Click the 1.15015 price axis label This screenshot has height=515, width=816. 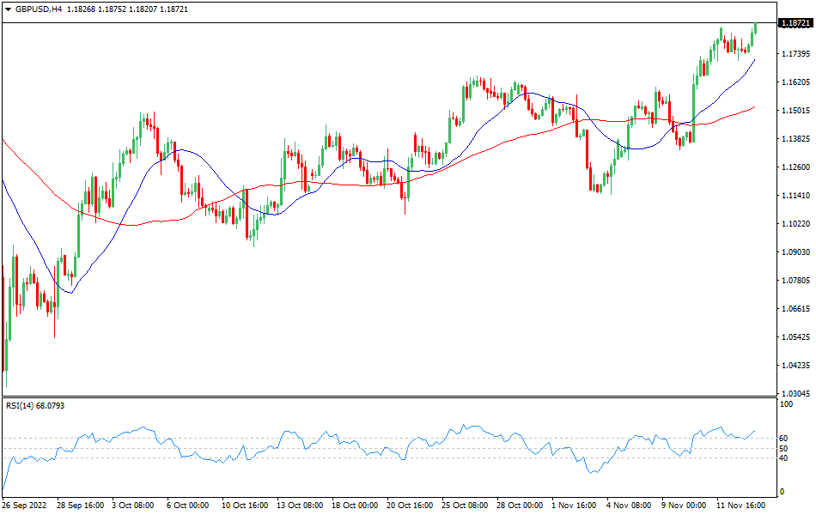pyautogui.click(x=795, y=111)
